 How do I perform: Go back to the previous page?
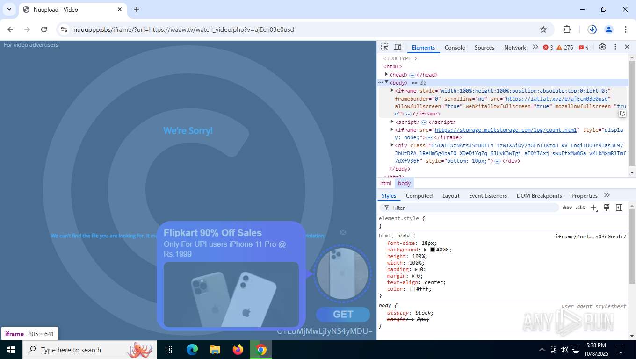point(10,29)
